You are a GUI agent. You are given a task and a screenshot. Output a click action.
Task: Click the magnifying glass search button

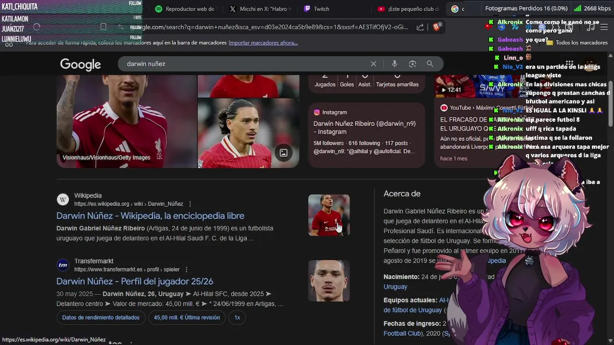(430, 64)
